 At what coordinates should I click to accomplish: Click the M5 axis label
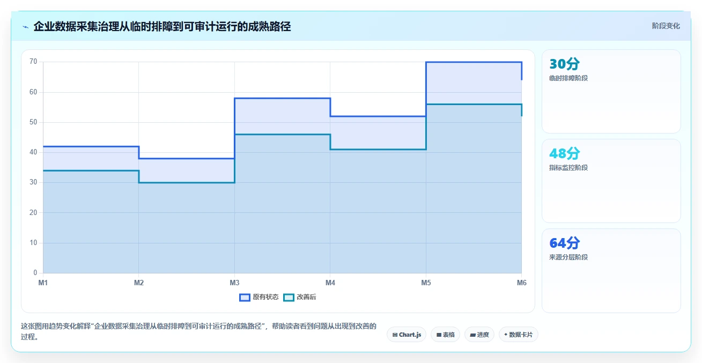(426, 283)
